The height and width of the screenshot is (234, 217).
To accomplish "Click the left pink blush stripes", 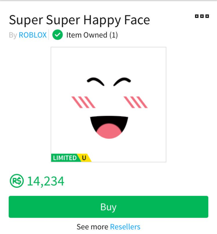I will point(83,102).
